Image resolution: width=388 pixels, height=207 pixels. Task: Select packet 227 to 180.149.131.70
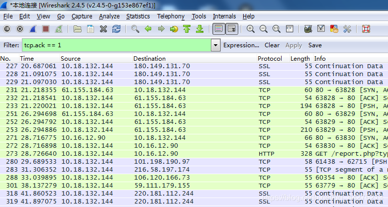[x=194, y=66]
